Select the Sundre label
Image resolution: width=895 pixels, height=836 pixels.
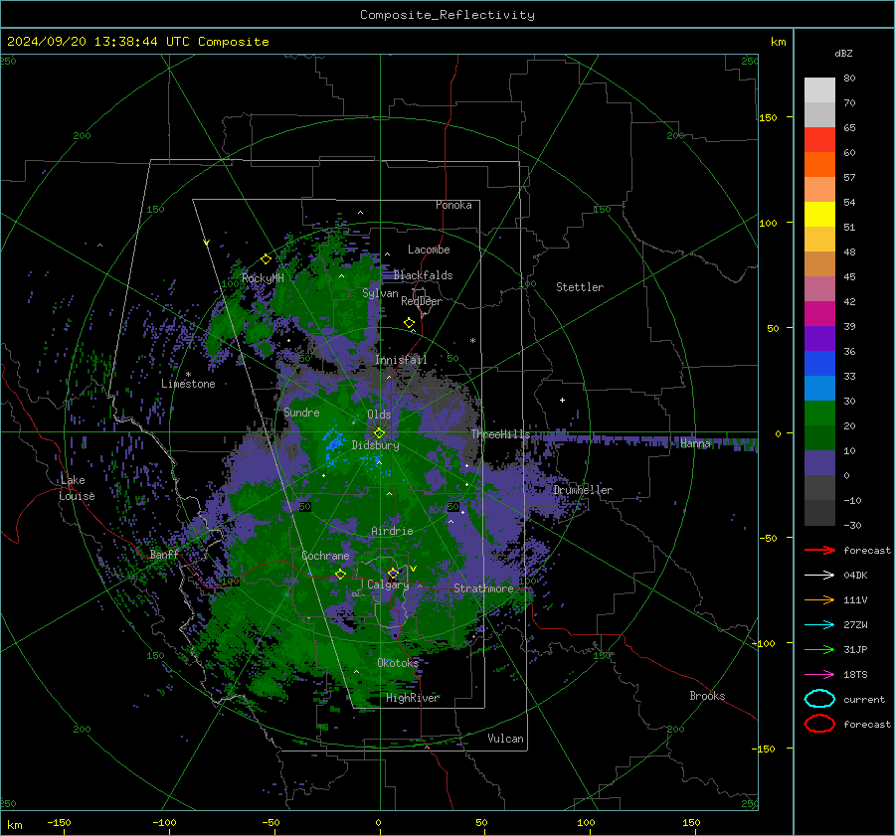click(301, 412)
